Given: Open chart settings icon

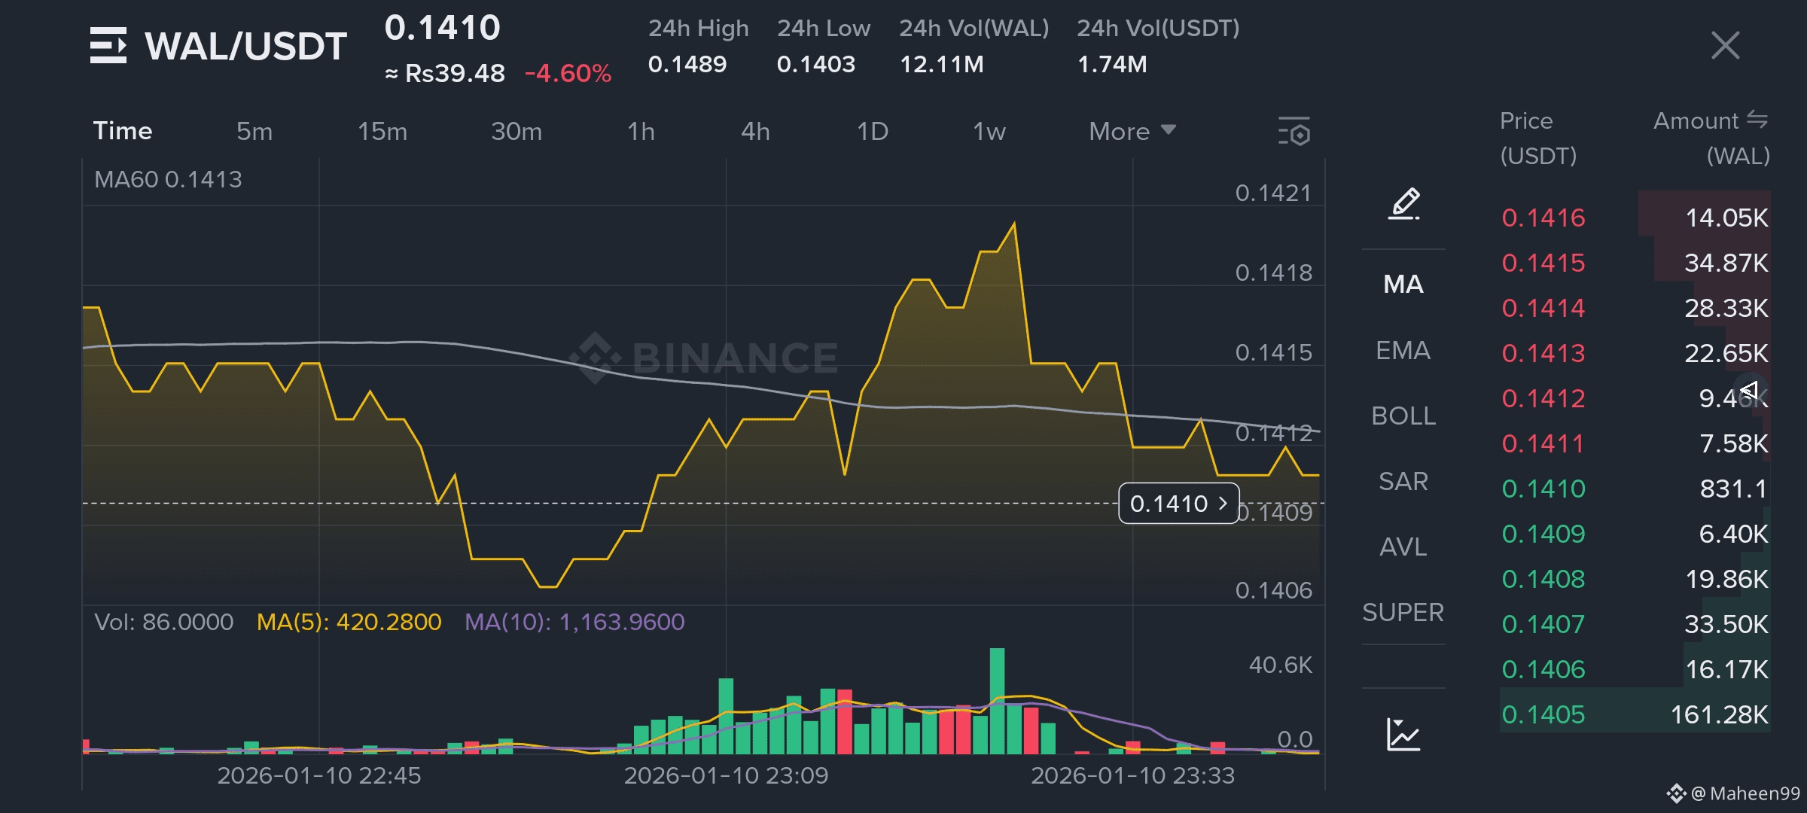Looking at the screenshot, I should click(1294, 132).
